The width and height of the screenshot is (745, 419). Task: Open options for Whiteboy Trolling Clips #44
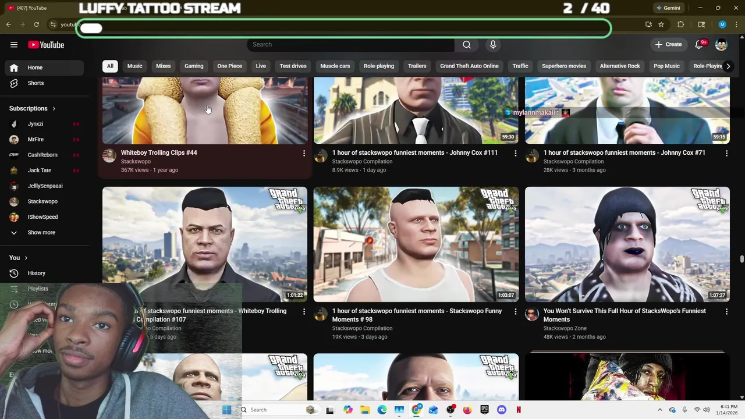pos(304,153)
